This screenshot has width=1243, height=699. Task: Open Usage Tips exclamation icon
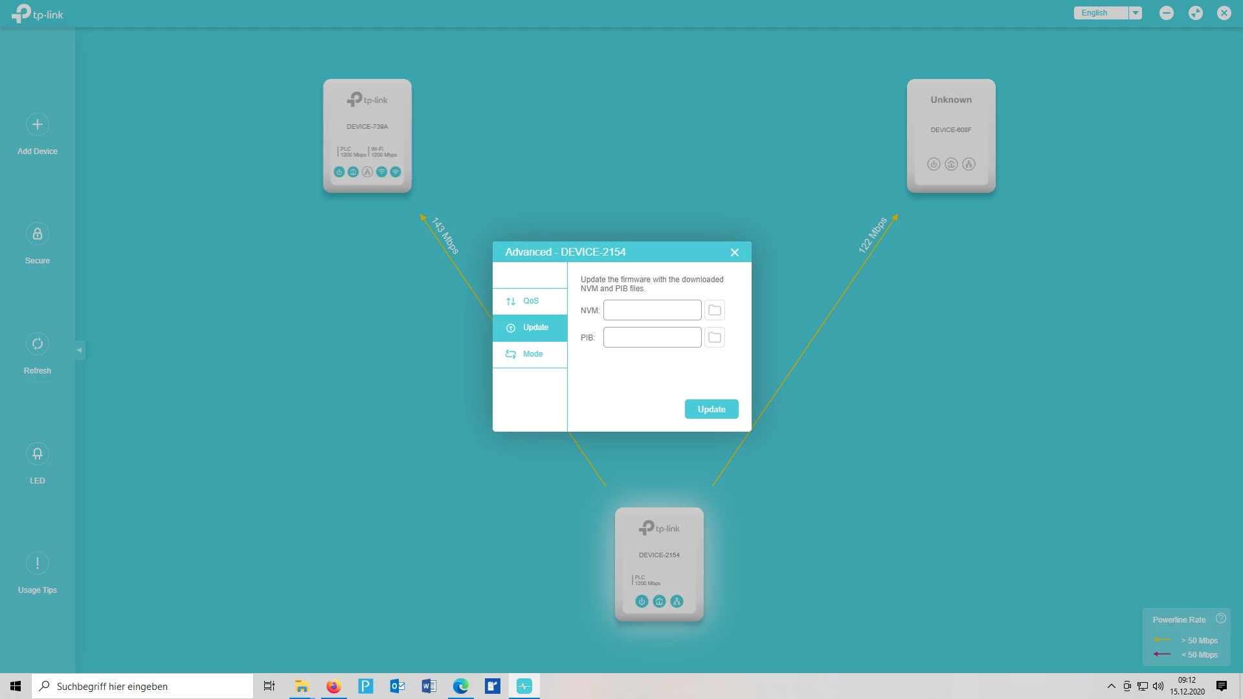tap(38, 563)
